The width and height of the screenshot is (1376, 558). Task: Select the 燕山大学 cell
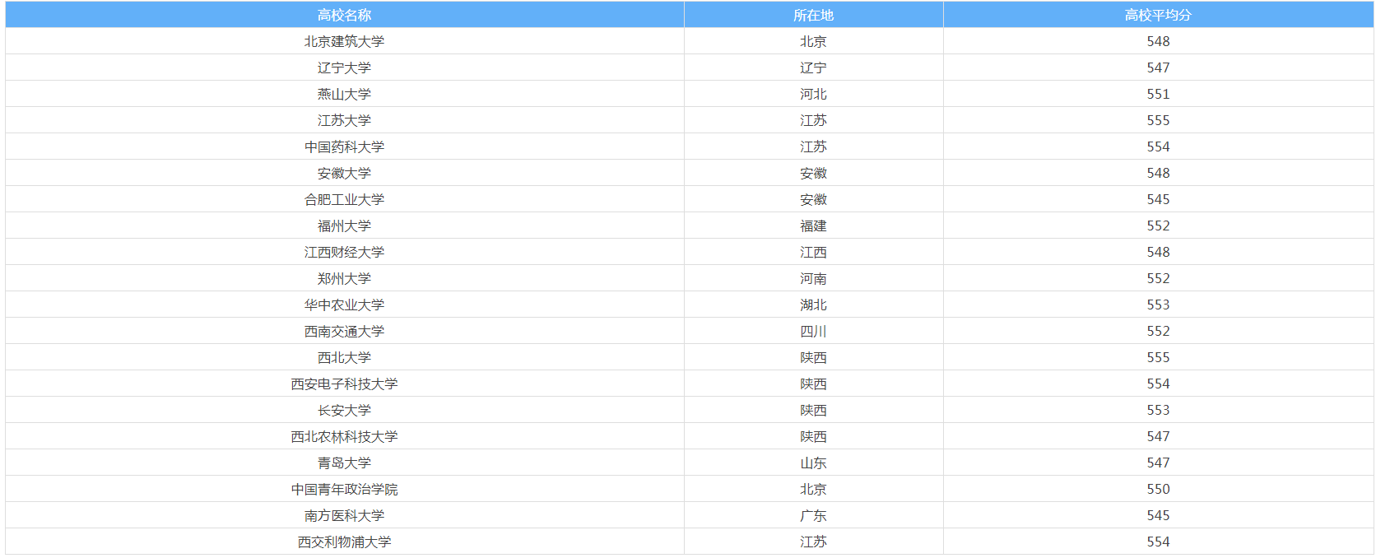[x=344, y=94]
